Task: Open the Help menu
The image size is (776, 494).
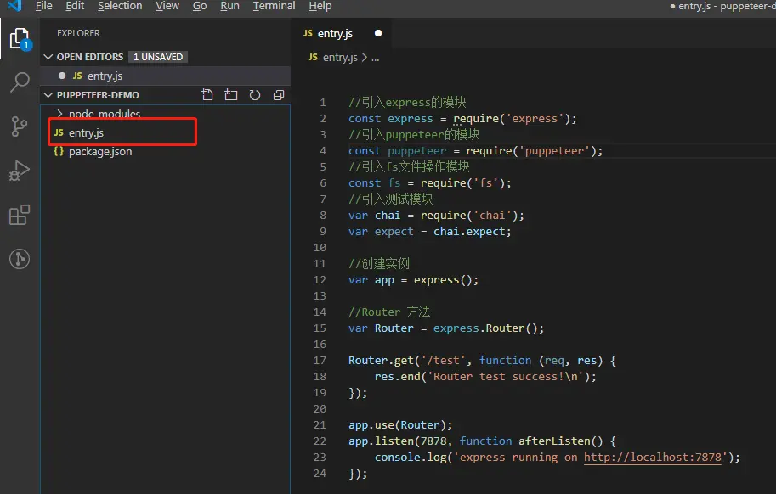Action: pos(320,6)
